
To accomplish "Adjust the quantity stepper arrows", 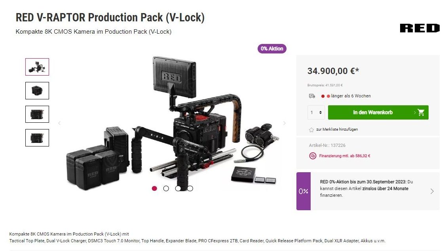I will [320, 112].
